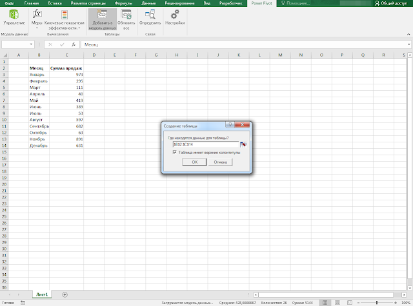Open the Insert Function dialog

[74, 44]
